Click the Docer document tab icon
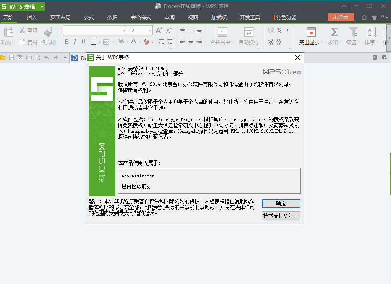 [x=75, y=58]
